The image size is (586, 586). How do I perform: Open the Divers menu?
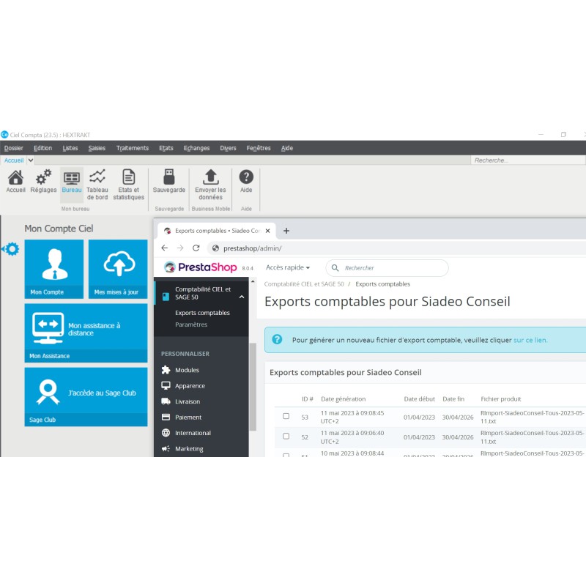click(x=228, y=148)
